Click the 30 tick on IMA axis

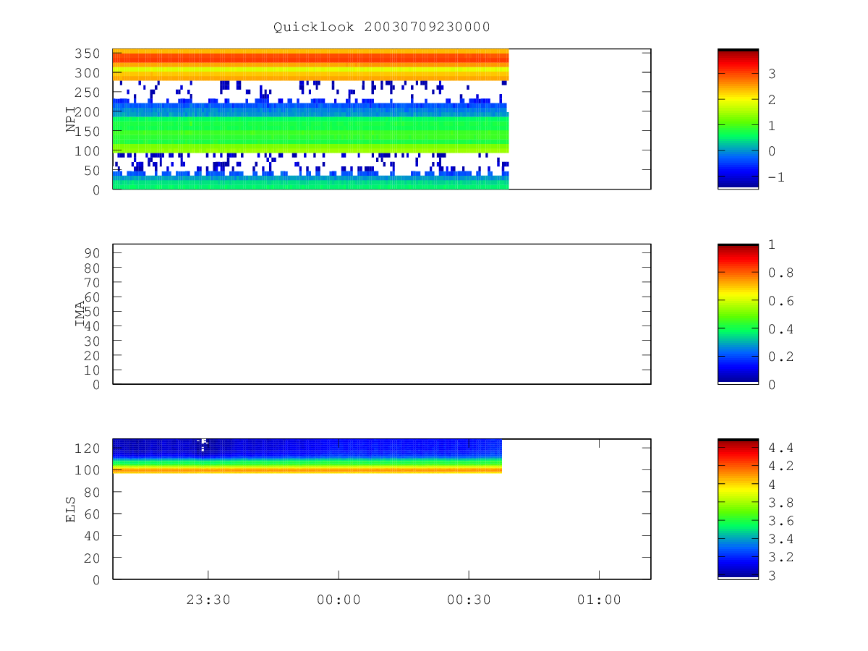pos(93,341)
